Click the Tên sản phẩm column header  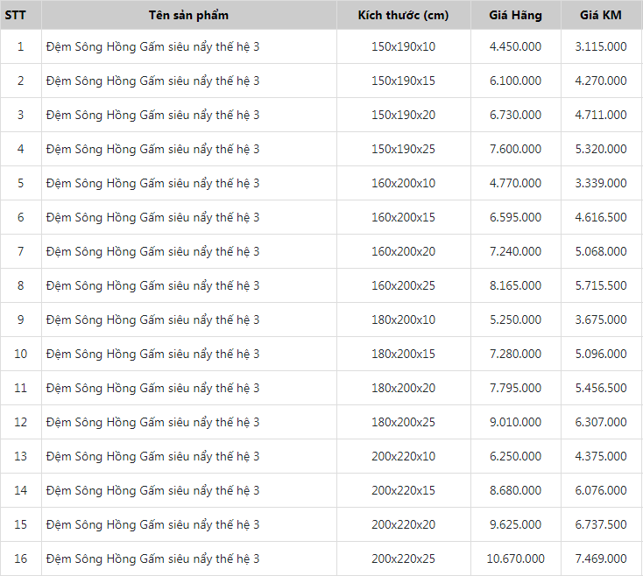coord(188,16)
